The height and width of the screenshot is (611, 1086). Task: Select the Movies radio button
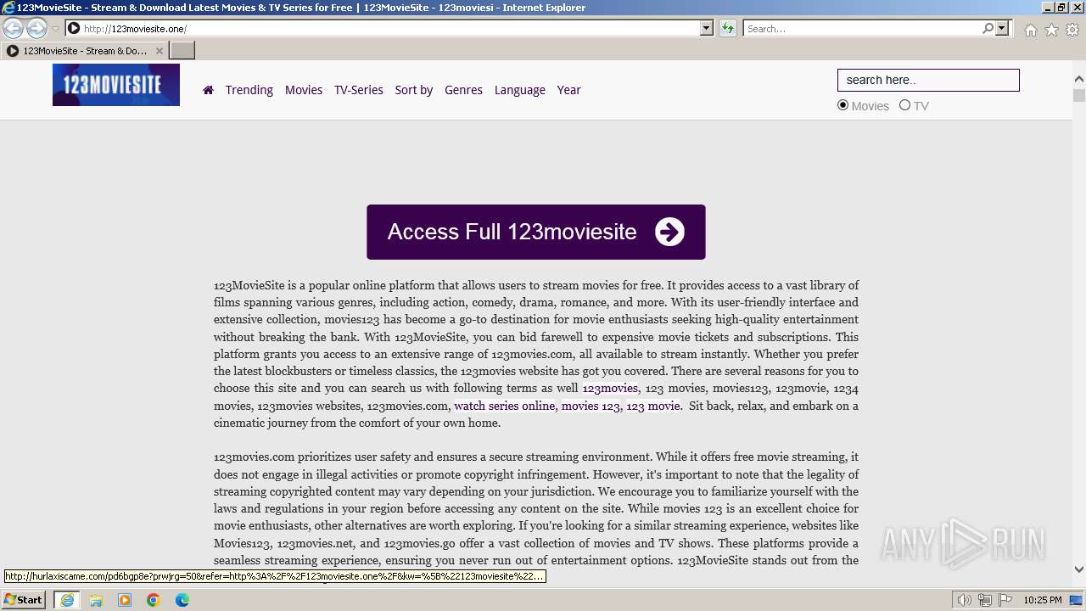[842, 105]
